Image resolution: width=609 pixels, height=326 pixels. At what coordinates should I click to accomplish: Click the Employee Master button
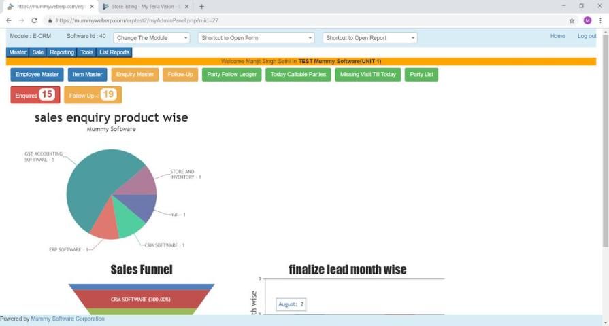pos(37,75)
